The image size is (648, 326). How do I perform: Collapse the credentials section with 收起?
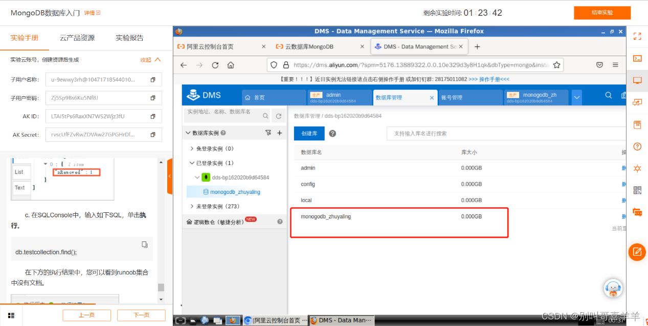pyautogui.click(x=150, y=60)
